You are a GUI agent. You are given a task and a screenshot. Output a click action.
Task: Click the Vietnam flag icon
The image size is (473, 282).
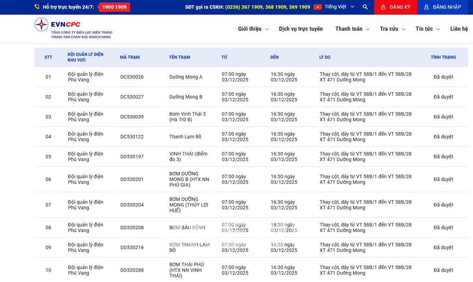point(318,7)
